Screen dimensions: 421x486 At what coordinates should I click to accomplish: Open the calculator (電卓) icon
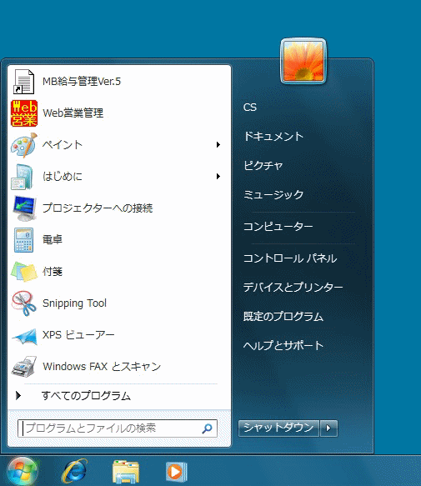23,240
